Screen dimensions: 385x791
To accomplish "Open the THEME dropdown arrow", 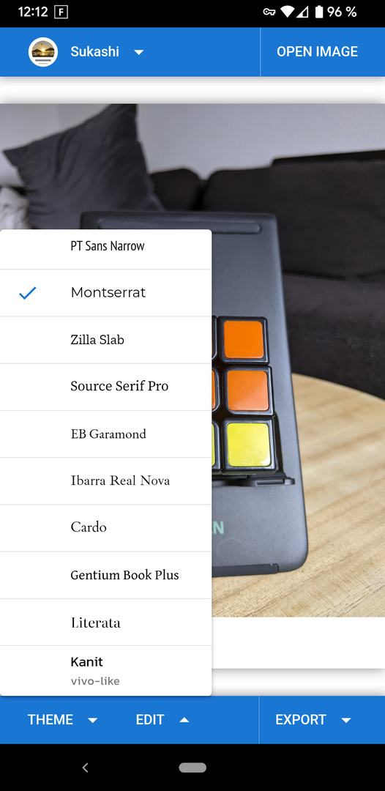I will (93, 721).
